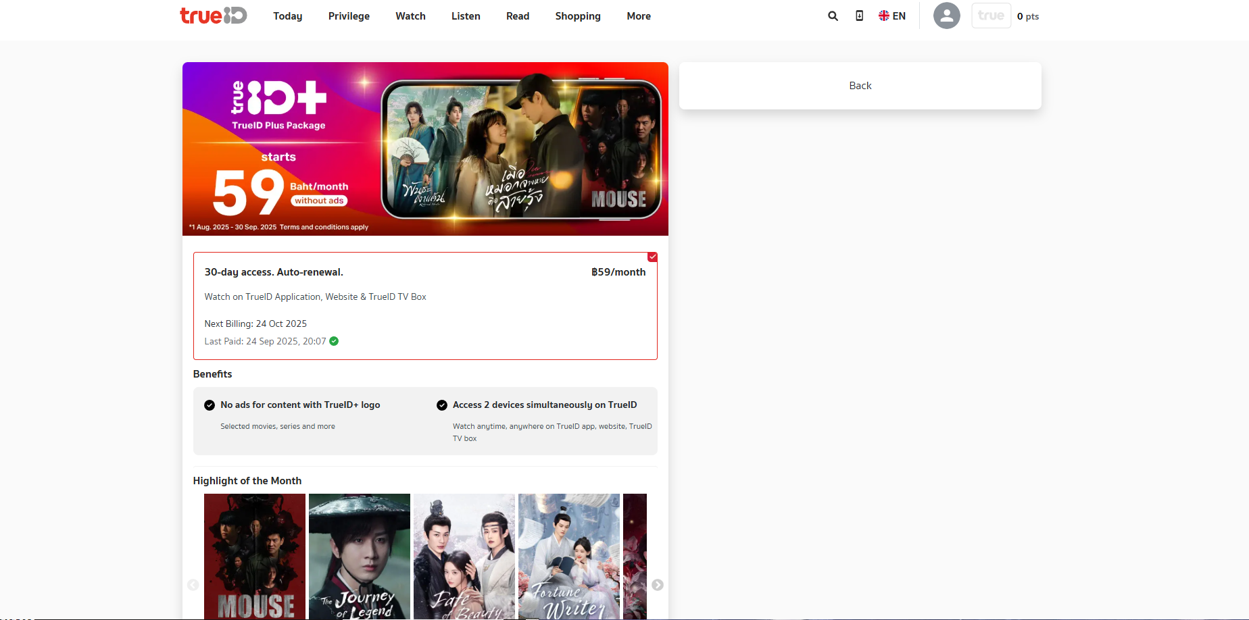The height and width of the screenshot is (620, 1249).
Task: Open the Privilege menu
Action: 349,16
